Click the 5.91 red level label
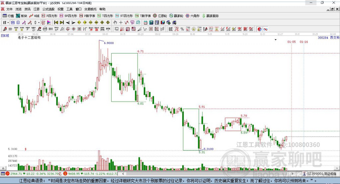The height and width of the screenshot is (184, 340). click(202, 107)
